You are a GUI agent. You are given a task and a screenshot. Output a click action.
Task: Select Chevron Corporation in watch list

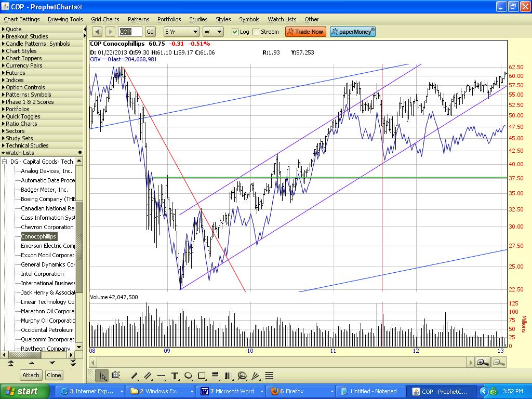point(47,227)
